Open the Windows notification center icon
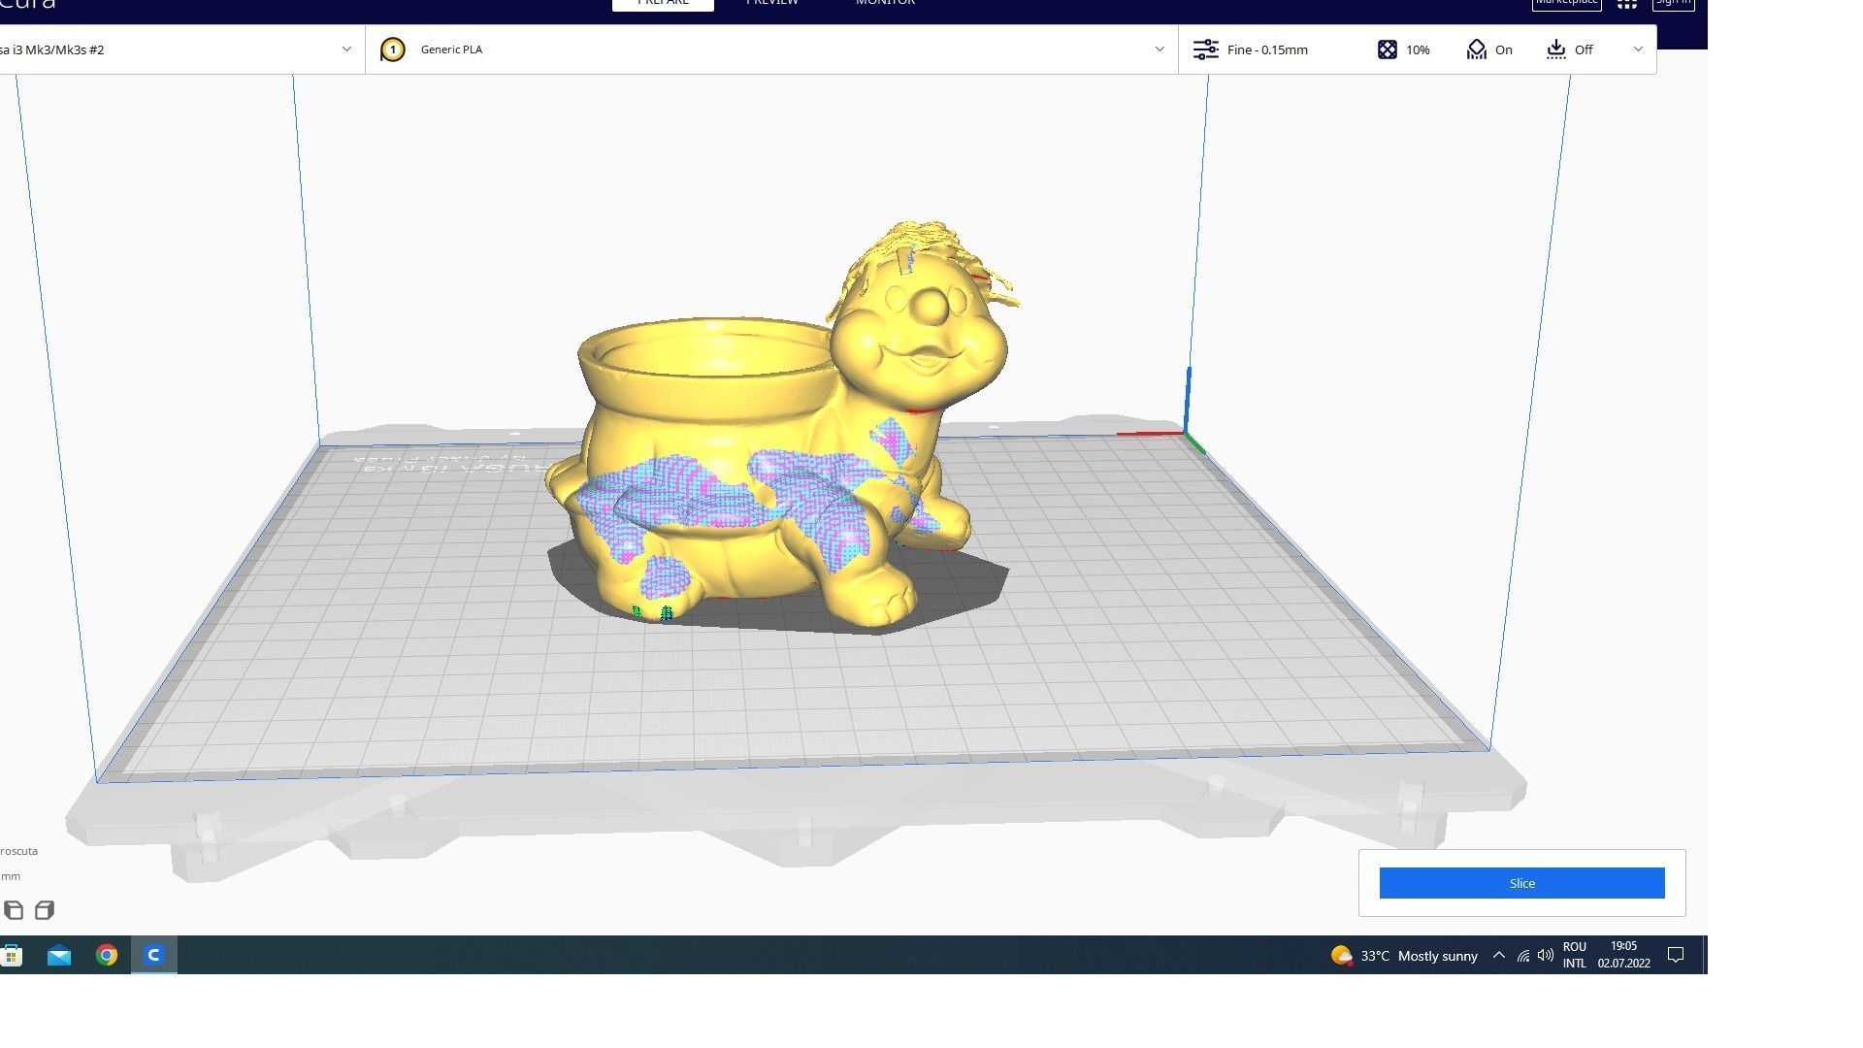 coord(1676,956)
